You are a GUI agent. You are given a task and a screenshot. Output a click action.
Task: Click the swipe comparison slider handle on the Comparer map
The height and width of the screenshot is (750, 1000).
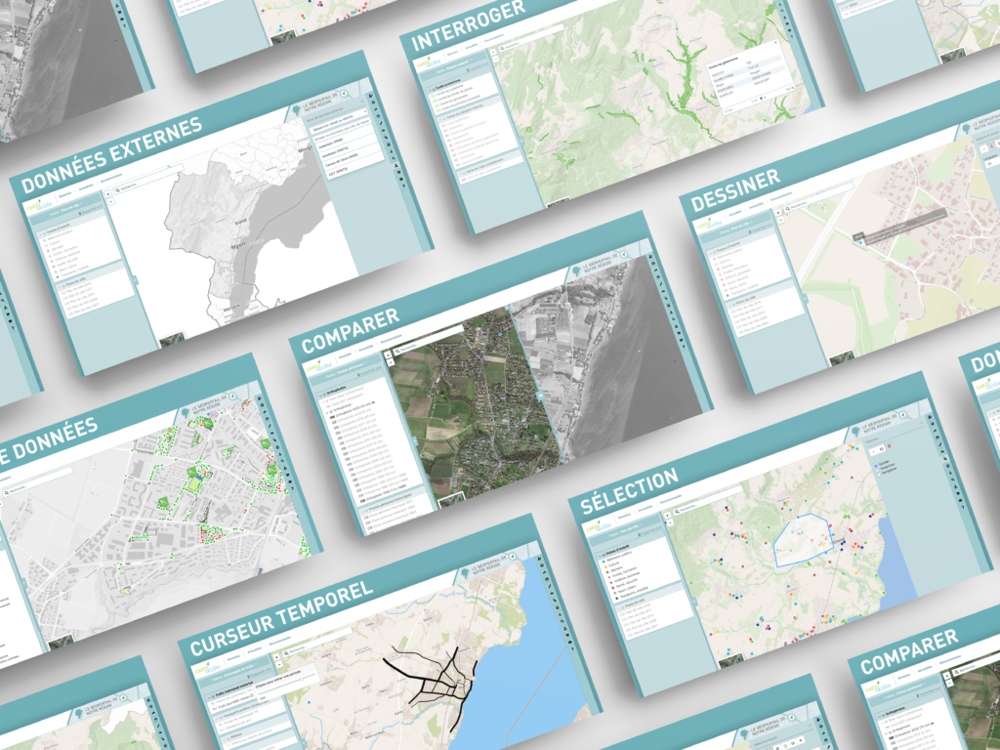point(540,394)
